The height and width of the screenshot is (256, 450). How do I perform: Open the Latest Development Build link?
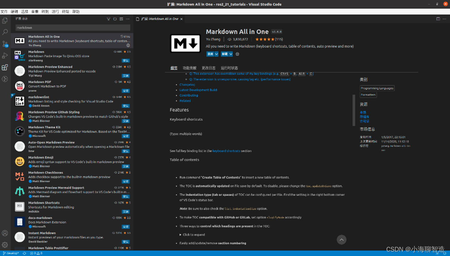tap(198, 90)
